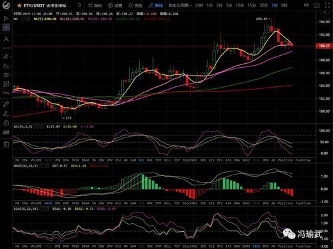The width and height of the screenshot is (333, 249).
Task: Select the text annotation tool (A)
Action: 6,39
